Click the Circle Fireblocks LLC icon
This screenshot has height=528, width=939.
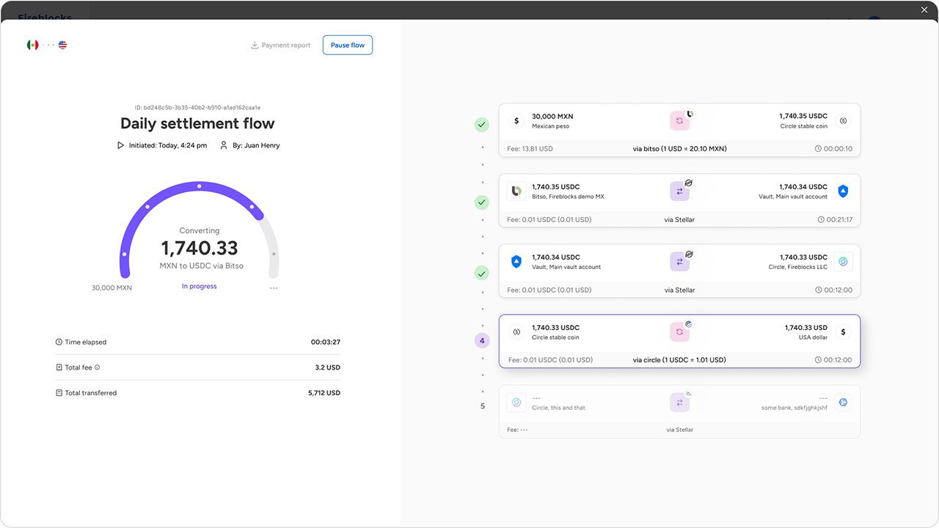[x=843, y=262]
